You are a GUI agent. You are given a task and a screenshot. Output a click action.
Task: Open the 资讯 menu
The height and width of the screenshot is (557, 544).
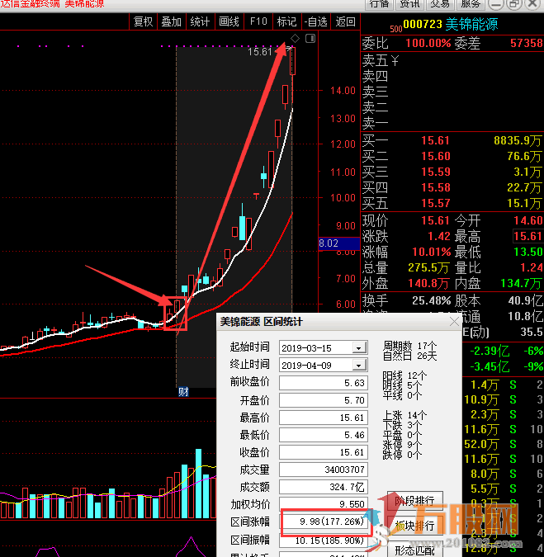(x=409, y=4)
